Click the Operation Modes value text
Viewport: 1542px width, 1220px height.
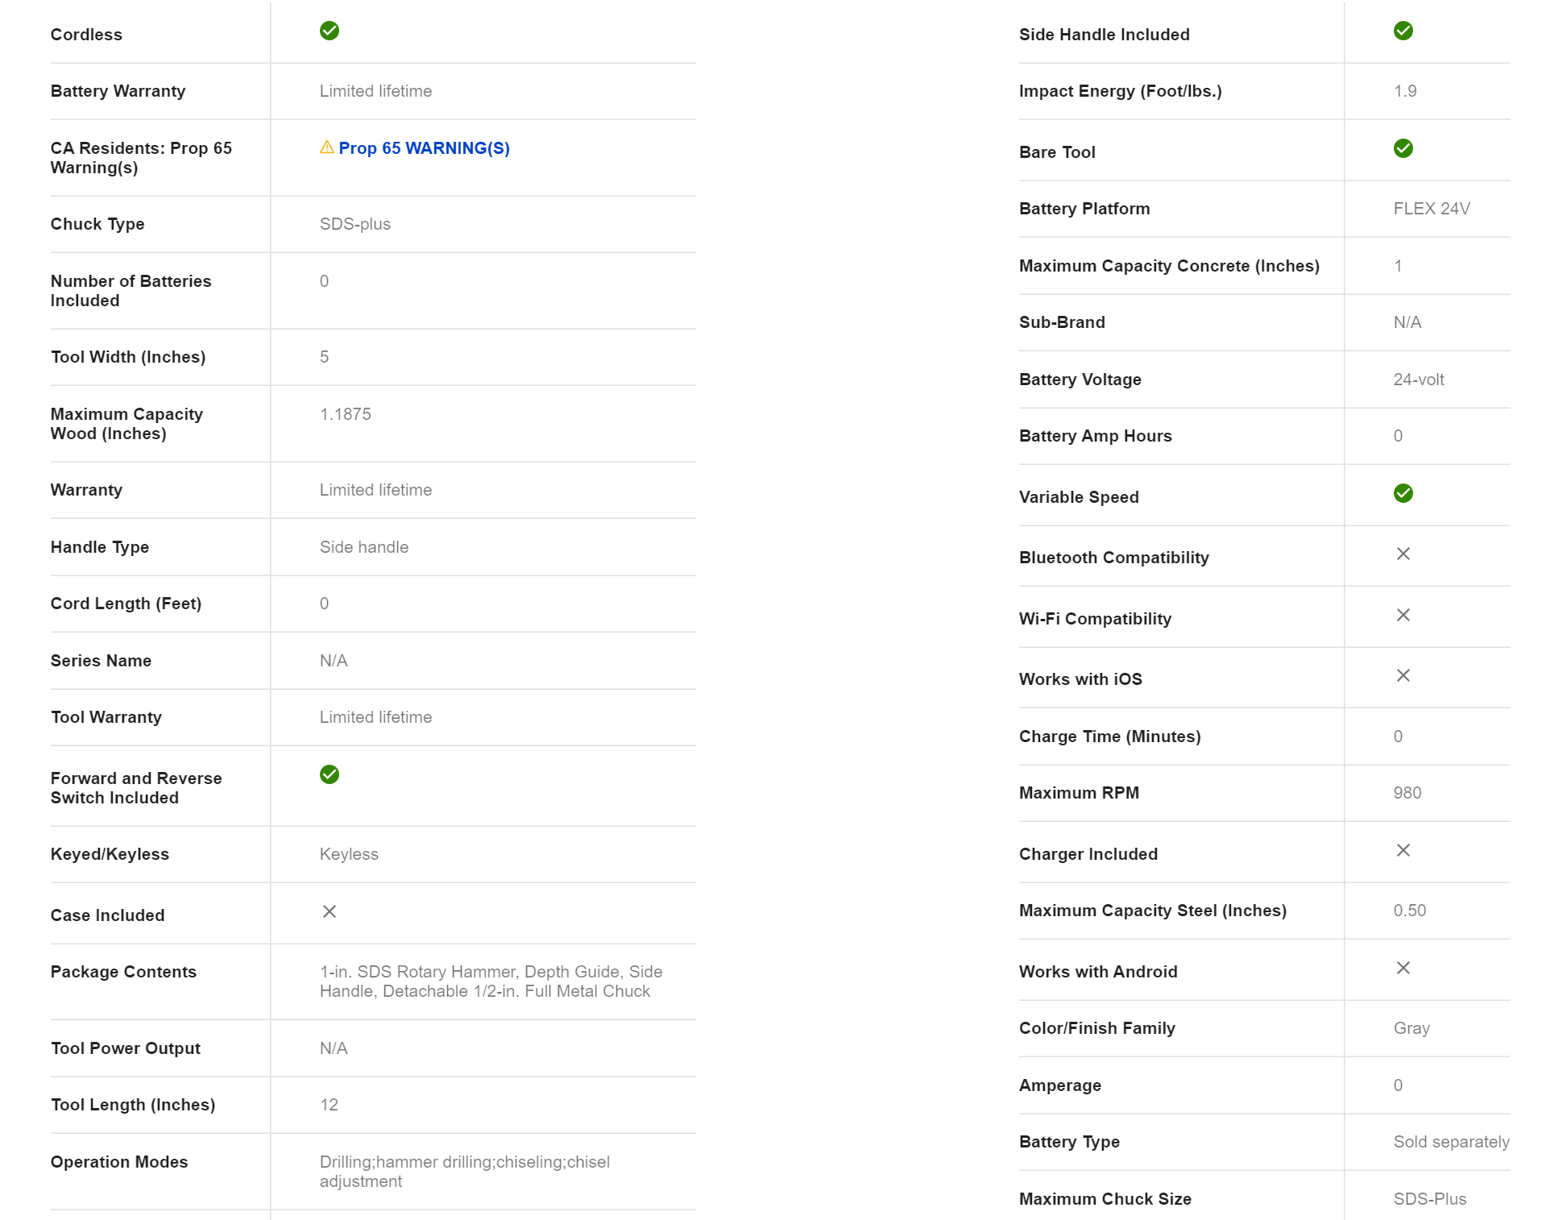point(464,1172)
